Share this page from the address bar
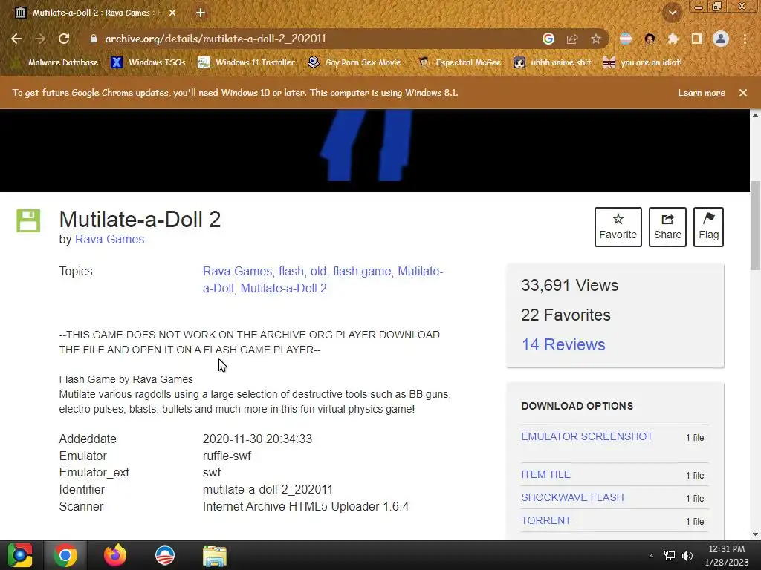761x570 pixels. tap(572, 39)
